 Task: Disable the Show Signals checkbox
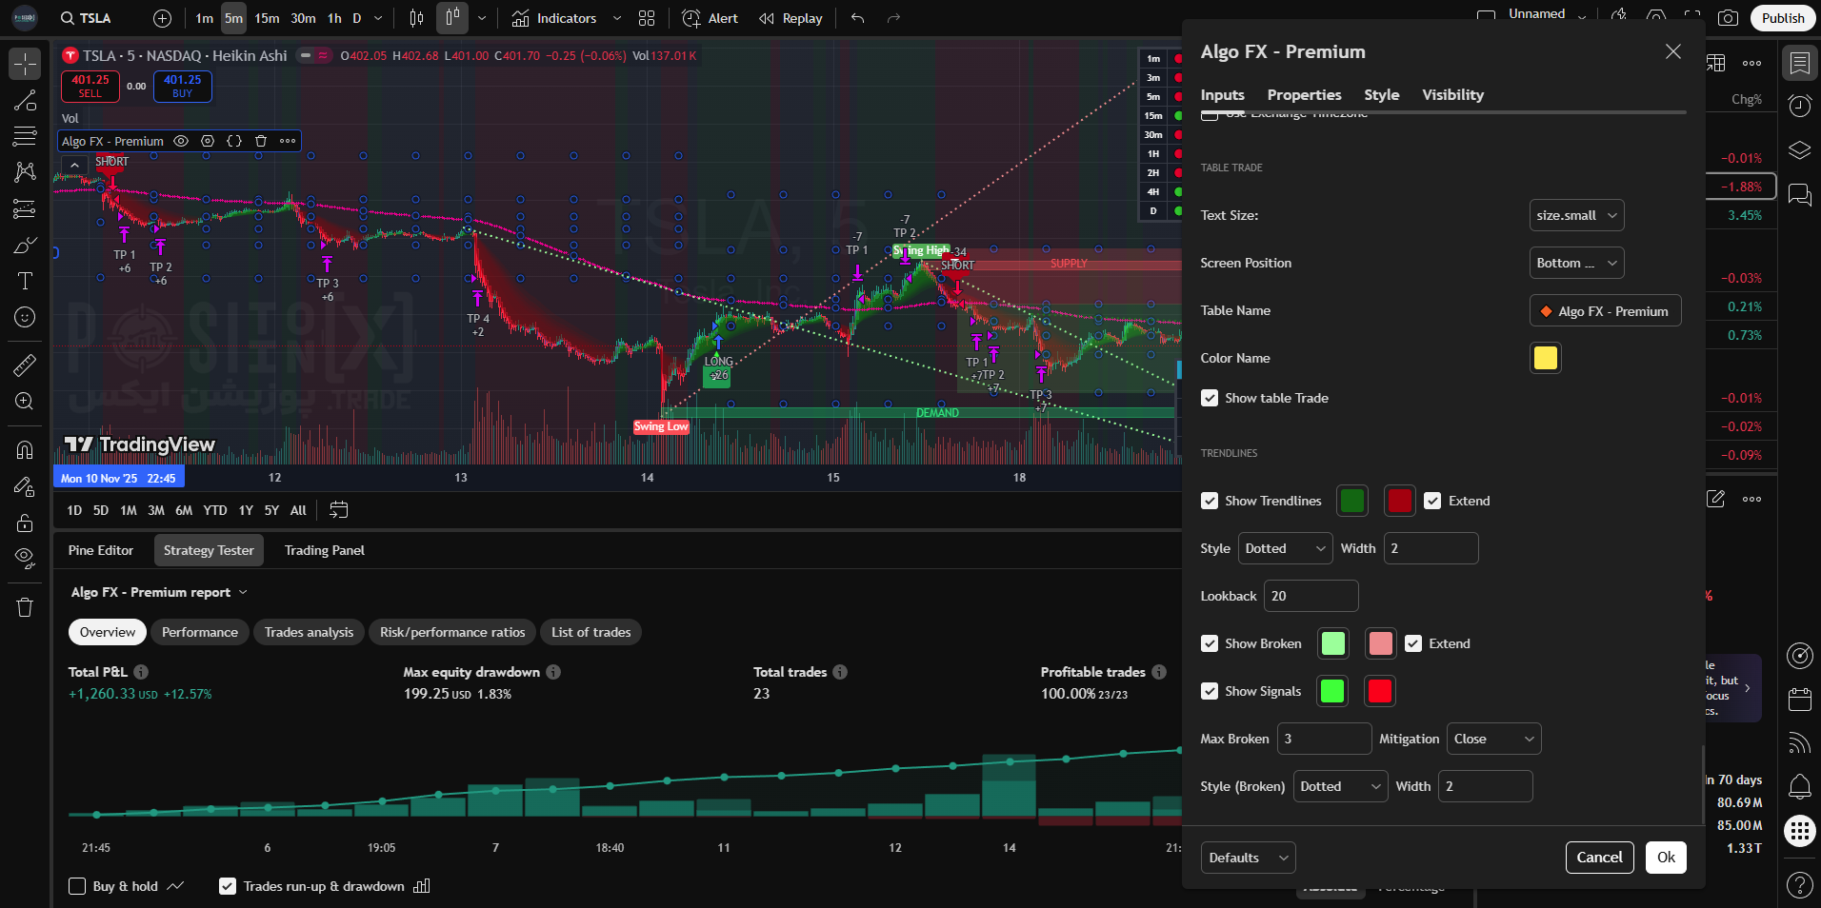[1210, 691]
